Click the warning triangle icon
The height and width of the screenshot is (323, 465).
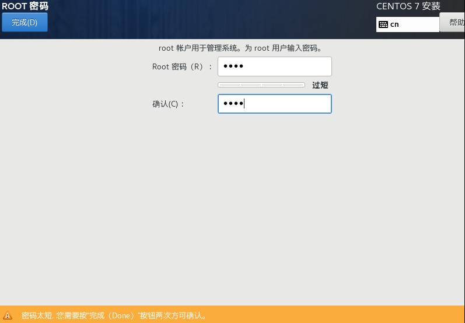8,315
